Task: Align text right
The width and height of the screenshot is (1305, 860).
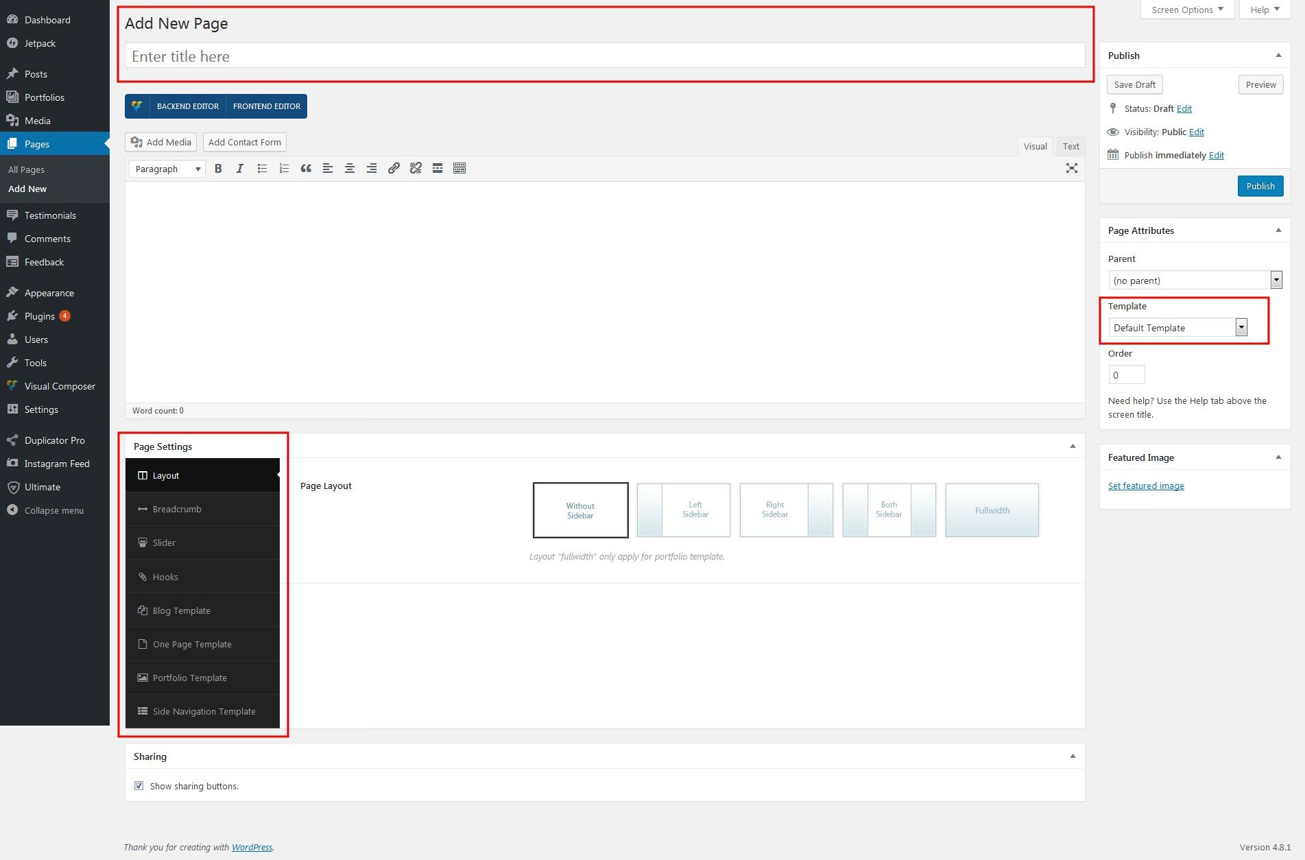Action: pyautogui.click(x=372, y=169)
